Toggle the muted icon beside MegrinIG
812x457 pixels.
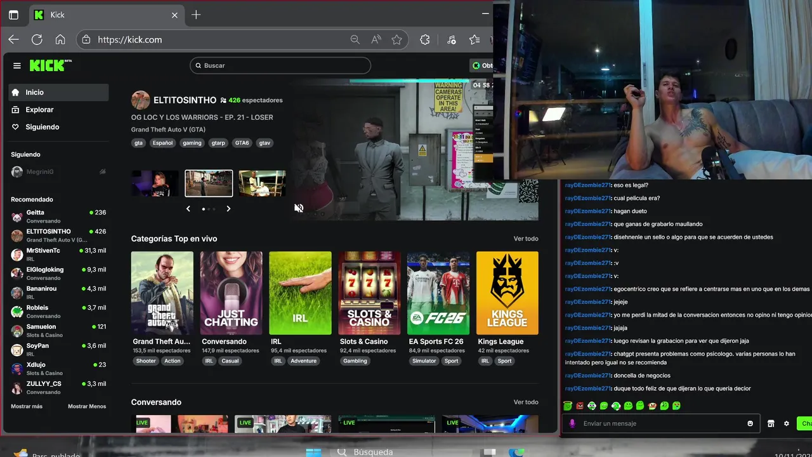pyautogui.click(x=103, y=172)
